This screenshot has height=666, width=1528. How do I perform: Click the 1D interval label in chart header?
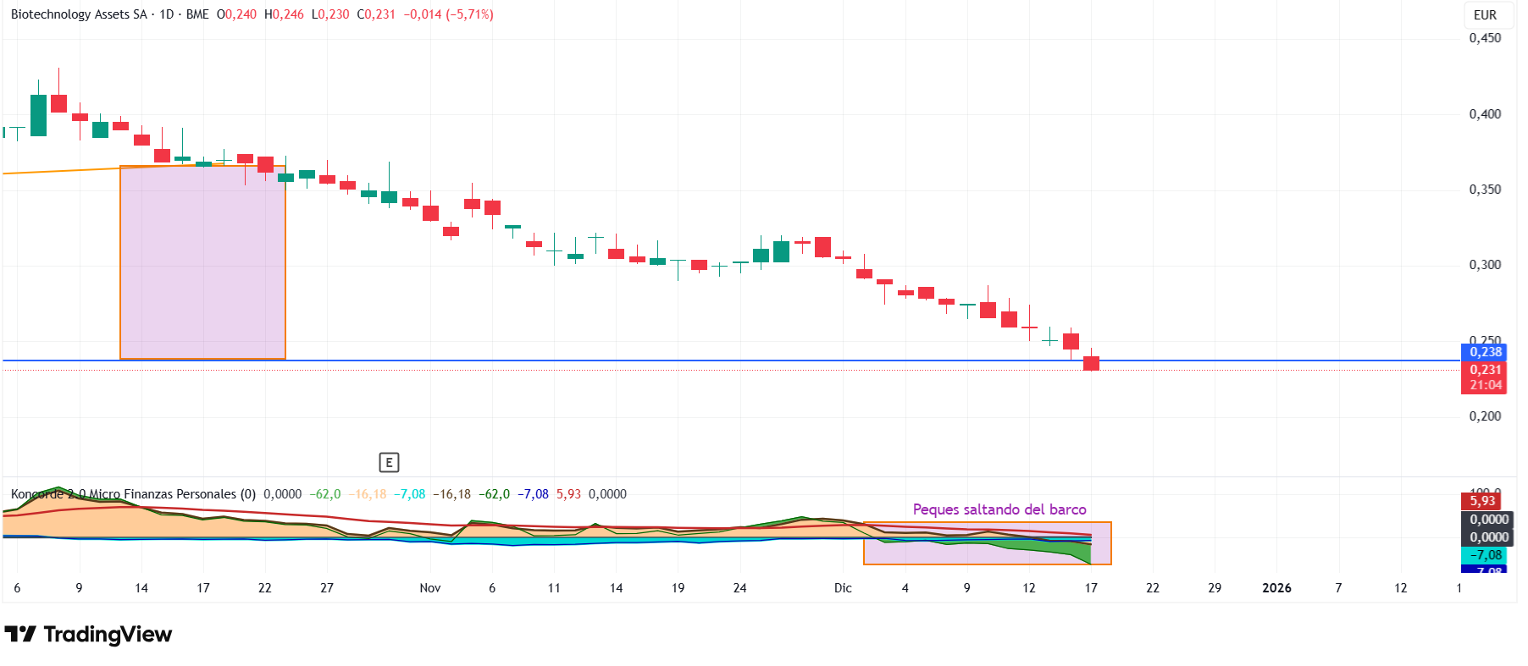pos(167,14)
